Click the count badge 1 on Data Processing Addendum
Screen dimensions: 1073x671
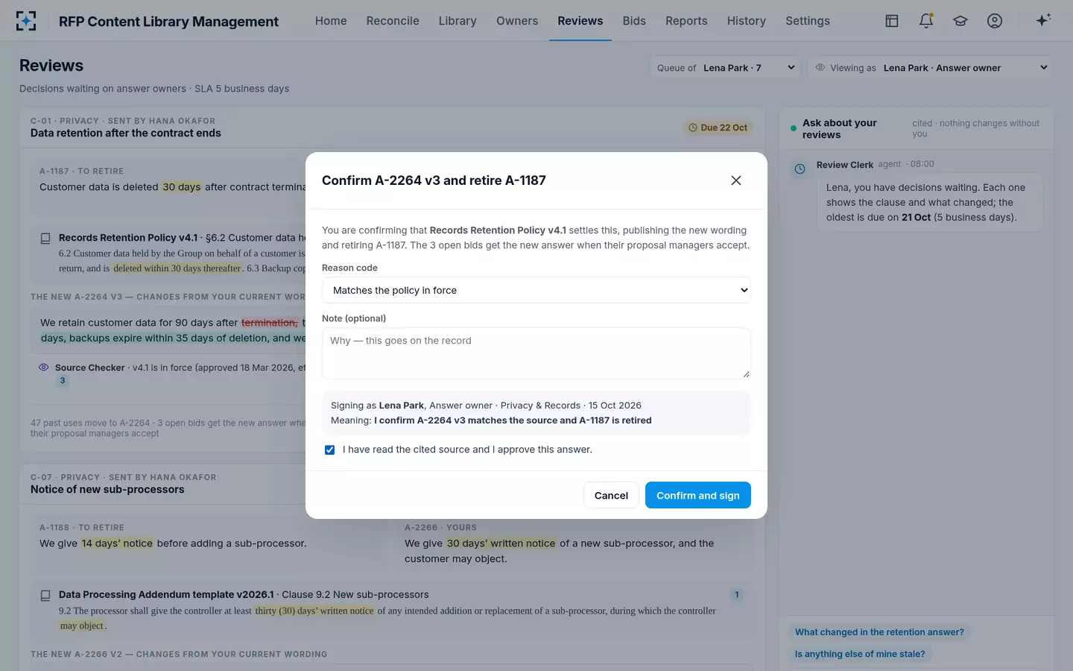point(737,595)
